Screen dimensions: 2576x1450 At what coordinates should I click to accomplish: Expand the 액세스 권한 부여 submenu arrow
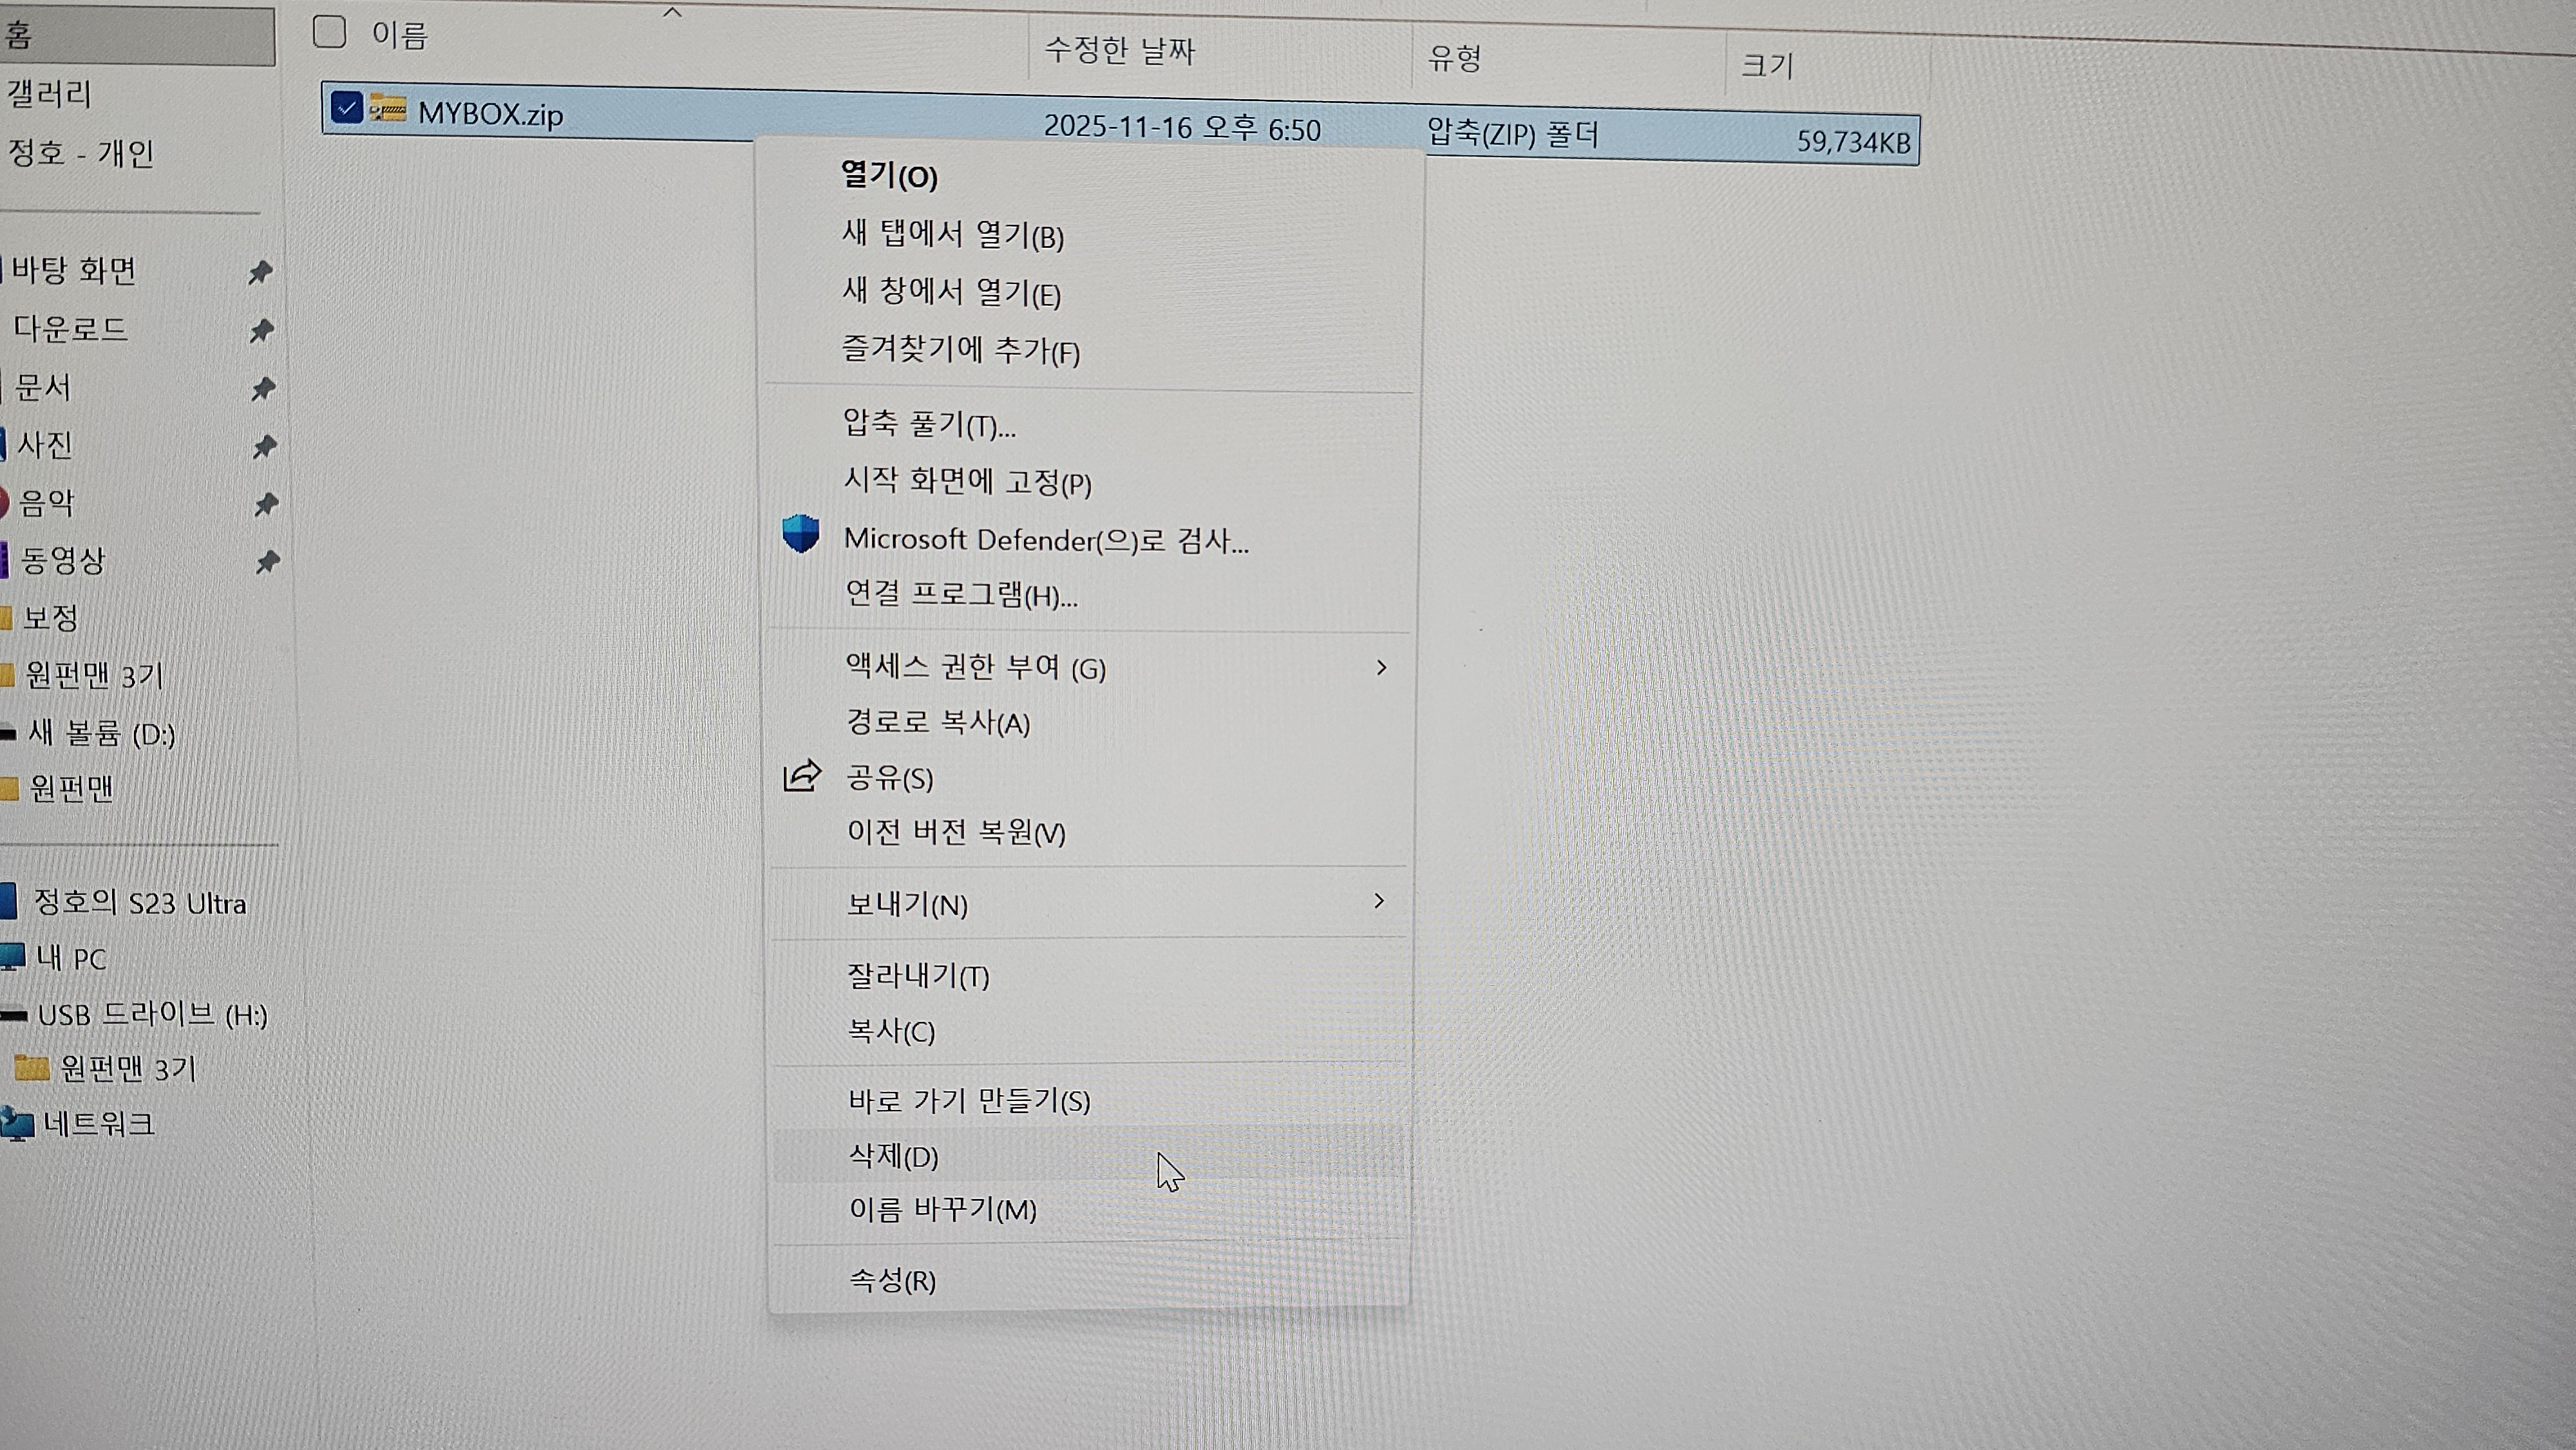(1383, 668)
